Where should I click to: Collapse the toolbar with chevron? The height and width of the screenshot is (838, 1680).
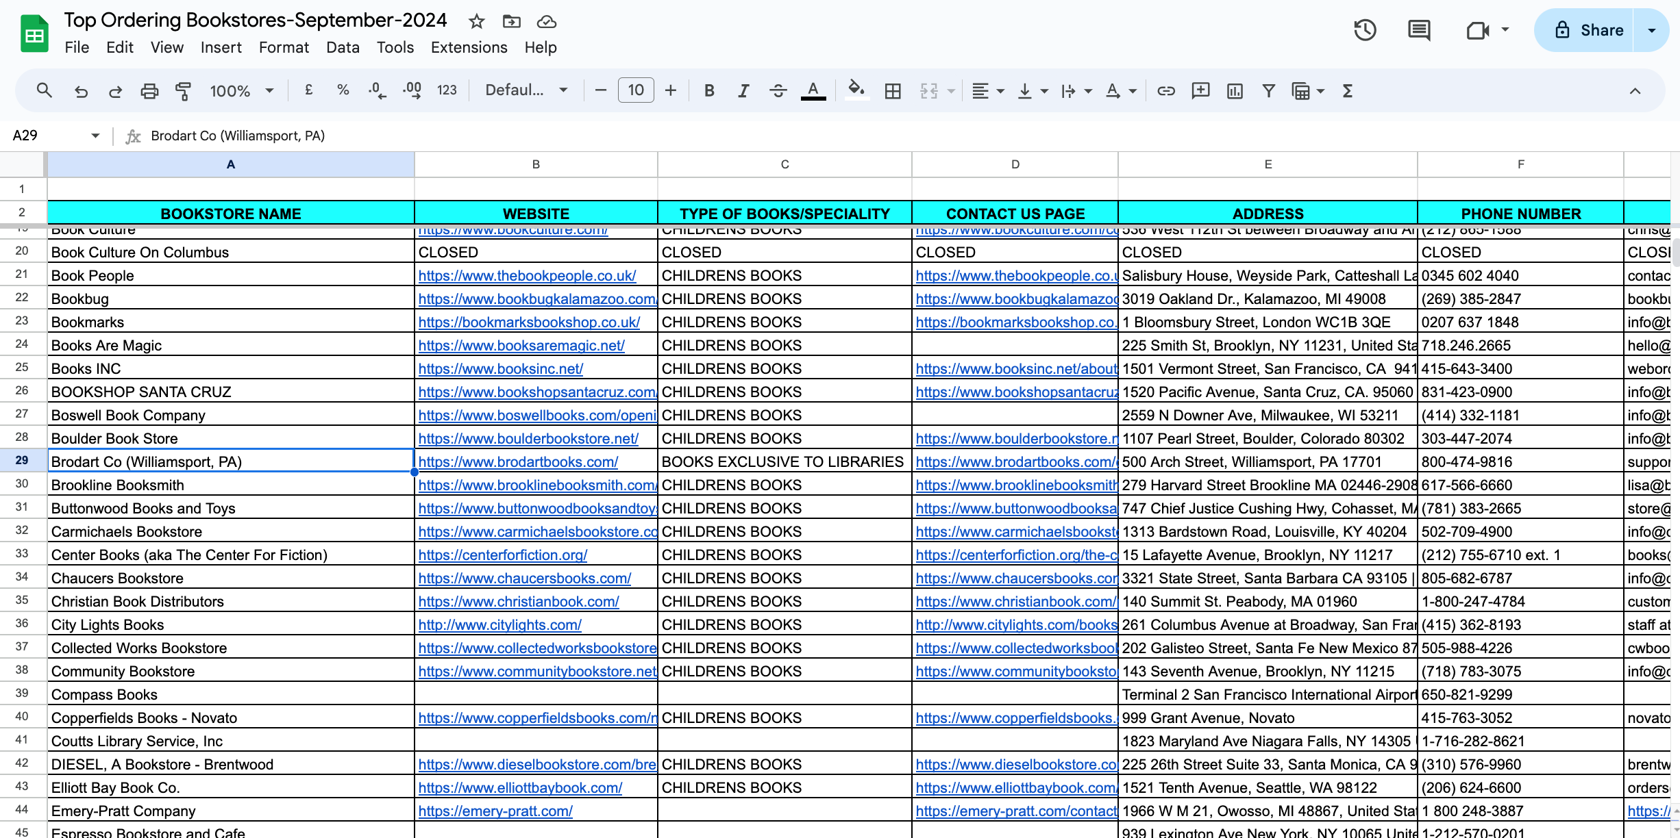1635,90
